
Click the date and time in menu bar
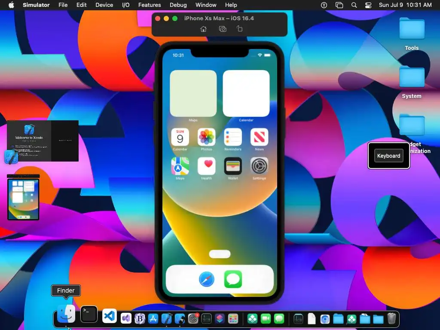405,5
